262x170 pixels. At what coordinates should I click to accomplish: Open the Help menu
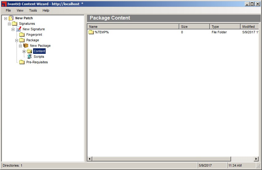point(46,10)
